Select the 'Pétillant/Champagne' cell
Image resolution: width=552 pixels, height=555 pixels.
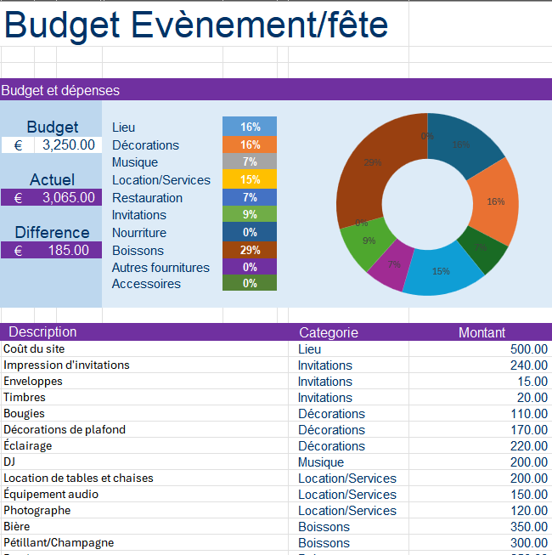point(144,542)
